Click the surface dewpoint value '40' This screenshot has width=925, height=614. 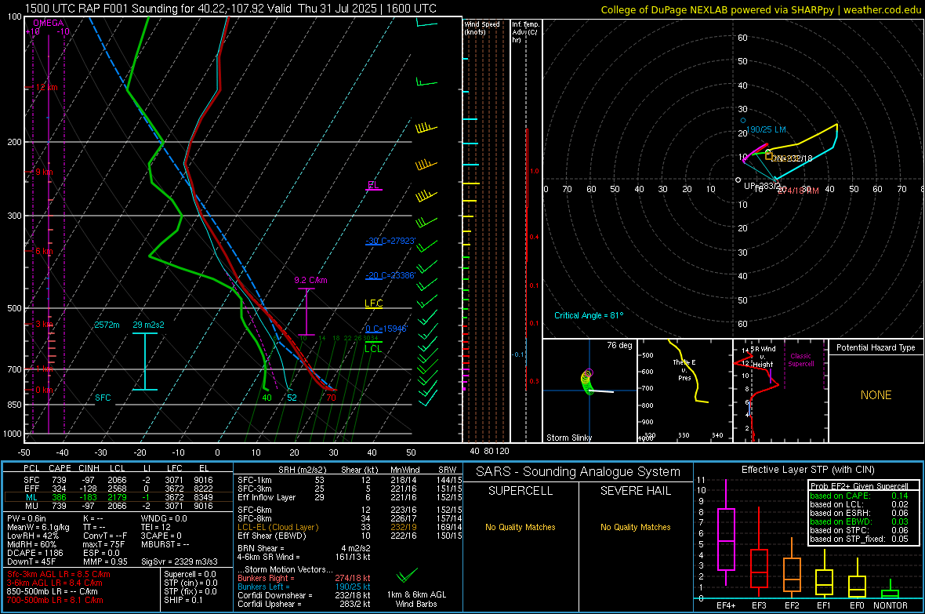coord(267,398)
